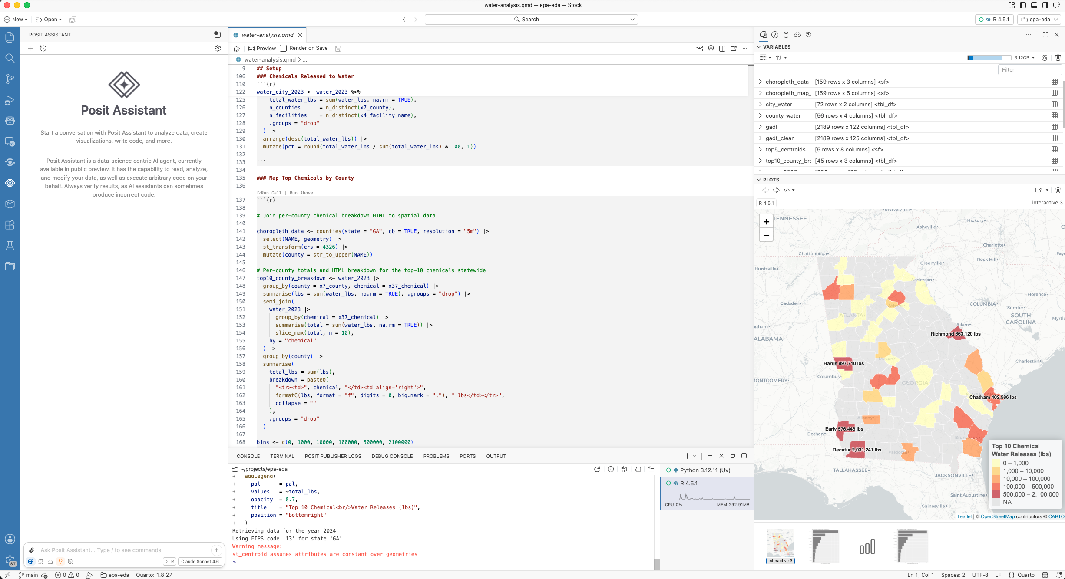The height and width of the screenshot is (579, 1065).
Task: Click the variables Filter field
Action: tap(1030, 70)
